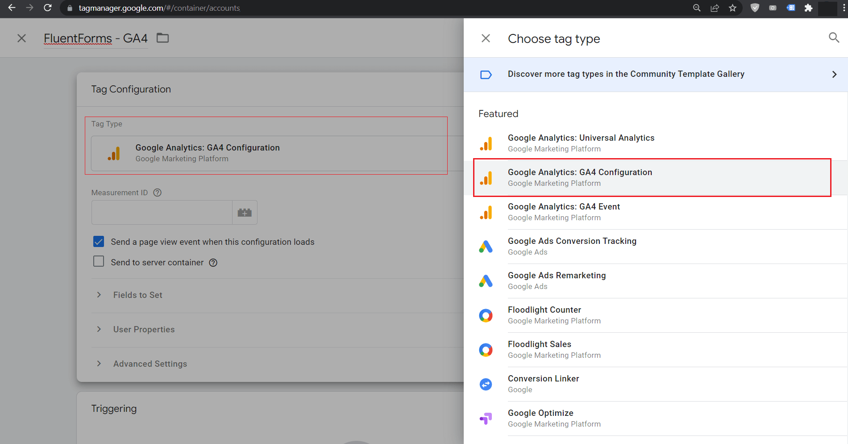Reload the Tag Manager page
The image size is (848, 444).
point(47,8)
